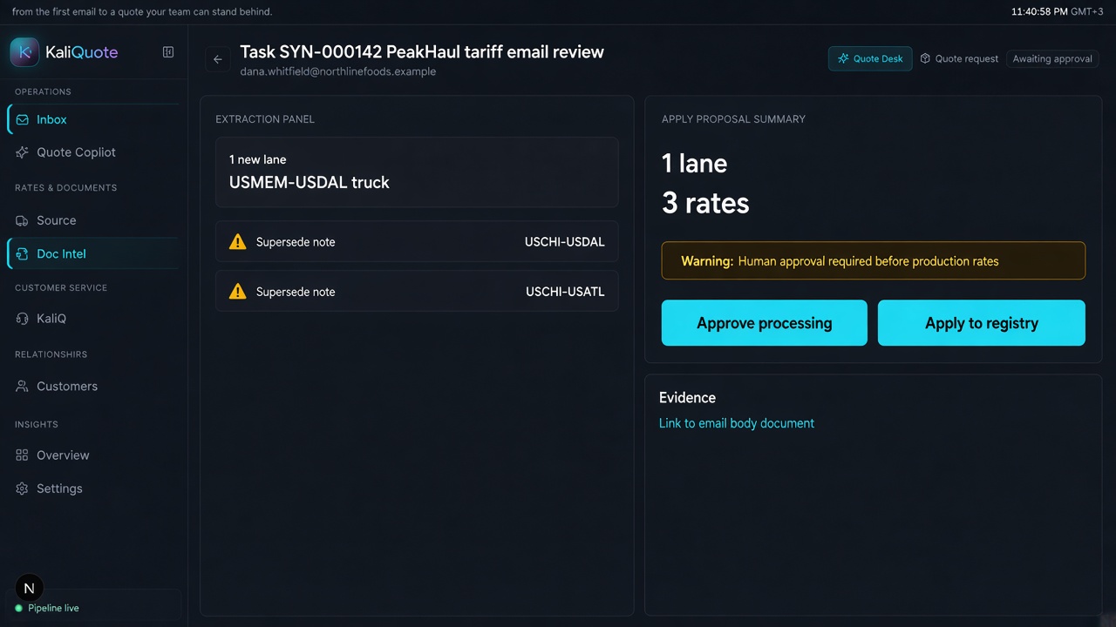The height and width of the screenshot is (627, 1116).
Task: Select Doc Intel in the sidebar
Action: pos(92,253)
